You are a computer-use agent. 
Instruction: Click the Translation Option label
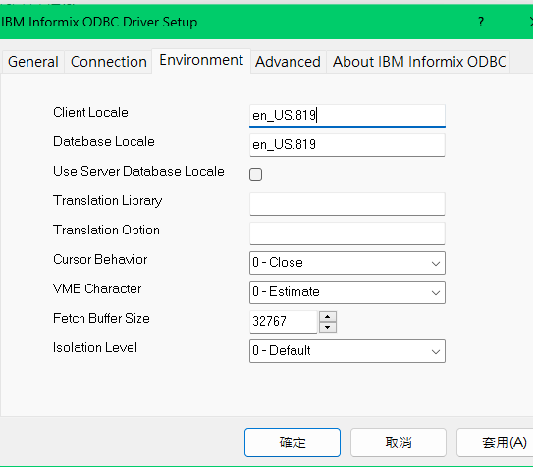click(106, 230)
